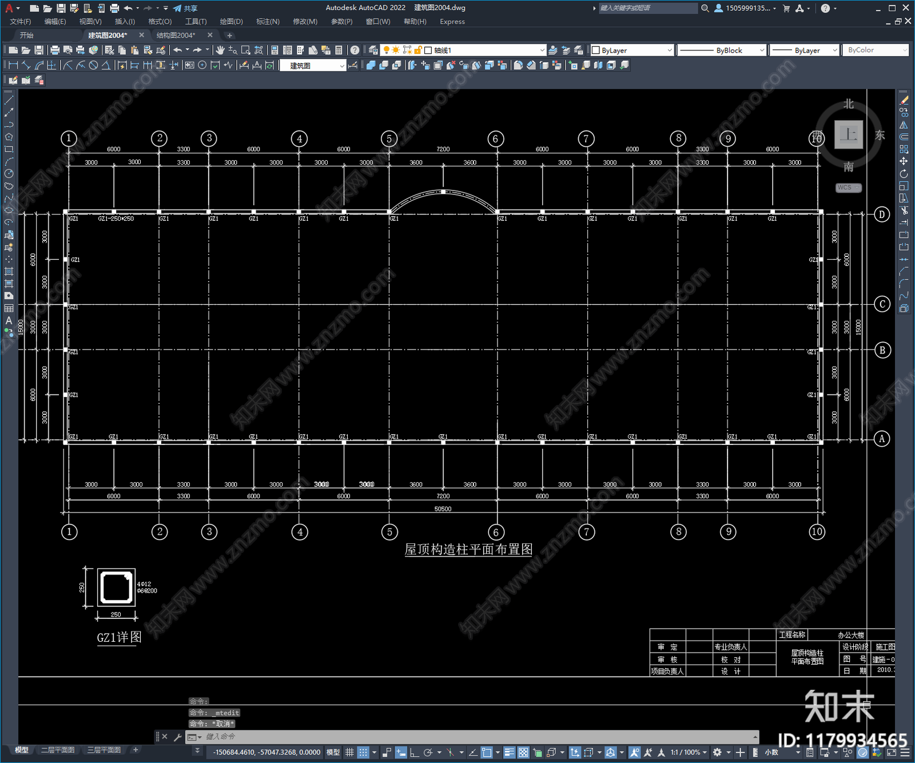Select the Move tool in right toolbar
Screen dimensions: 915x763
click(x=904, y=161)
